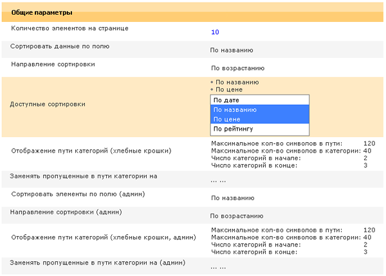Edit admin breadcrumbs 'Число категорий в конце' 3
Screen dimensions: 386x276
coord(365,252)
